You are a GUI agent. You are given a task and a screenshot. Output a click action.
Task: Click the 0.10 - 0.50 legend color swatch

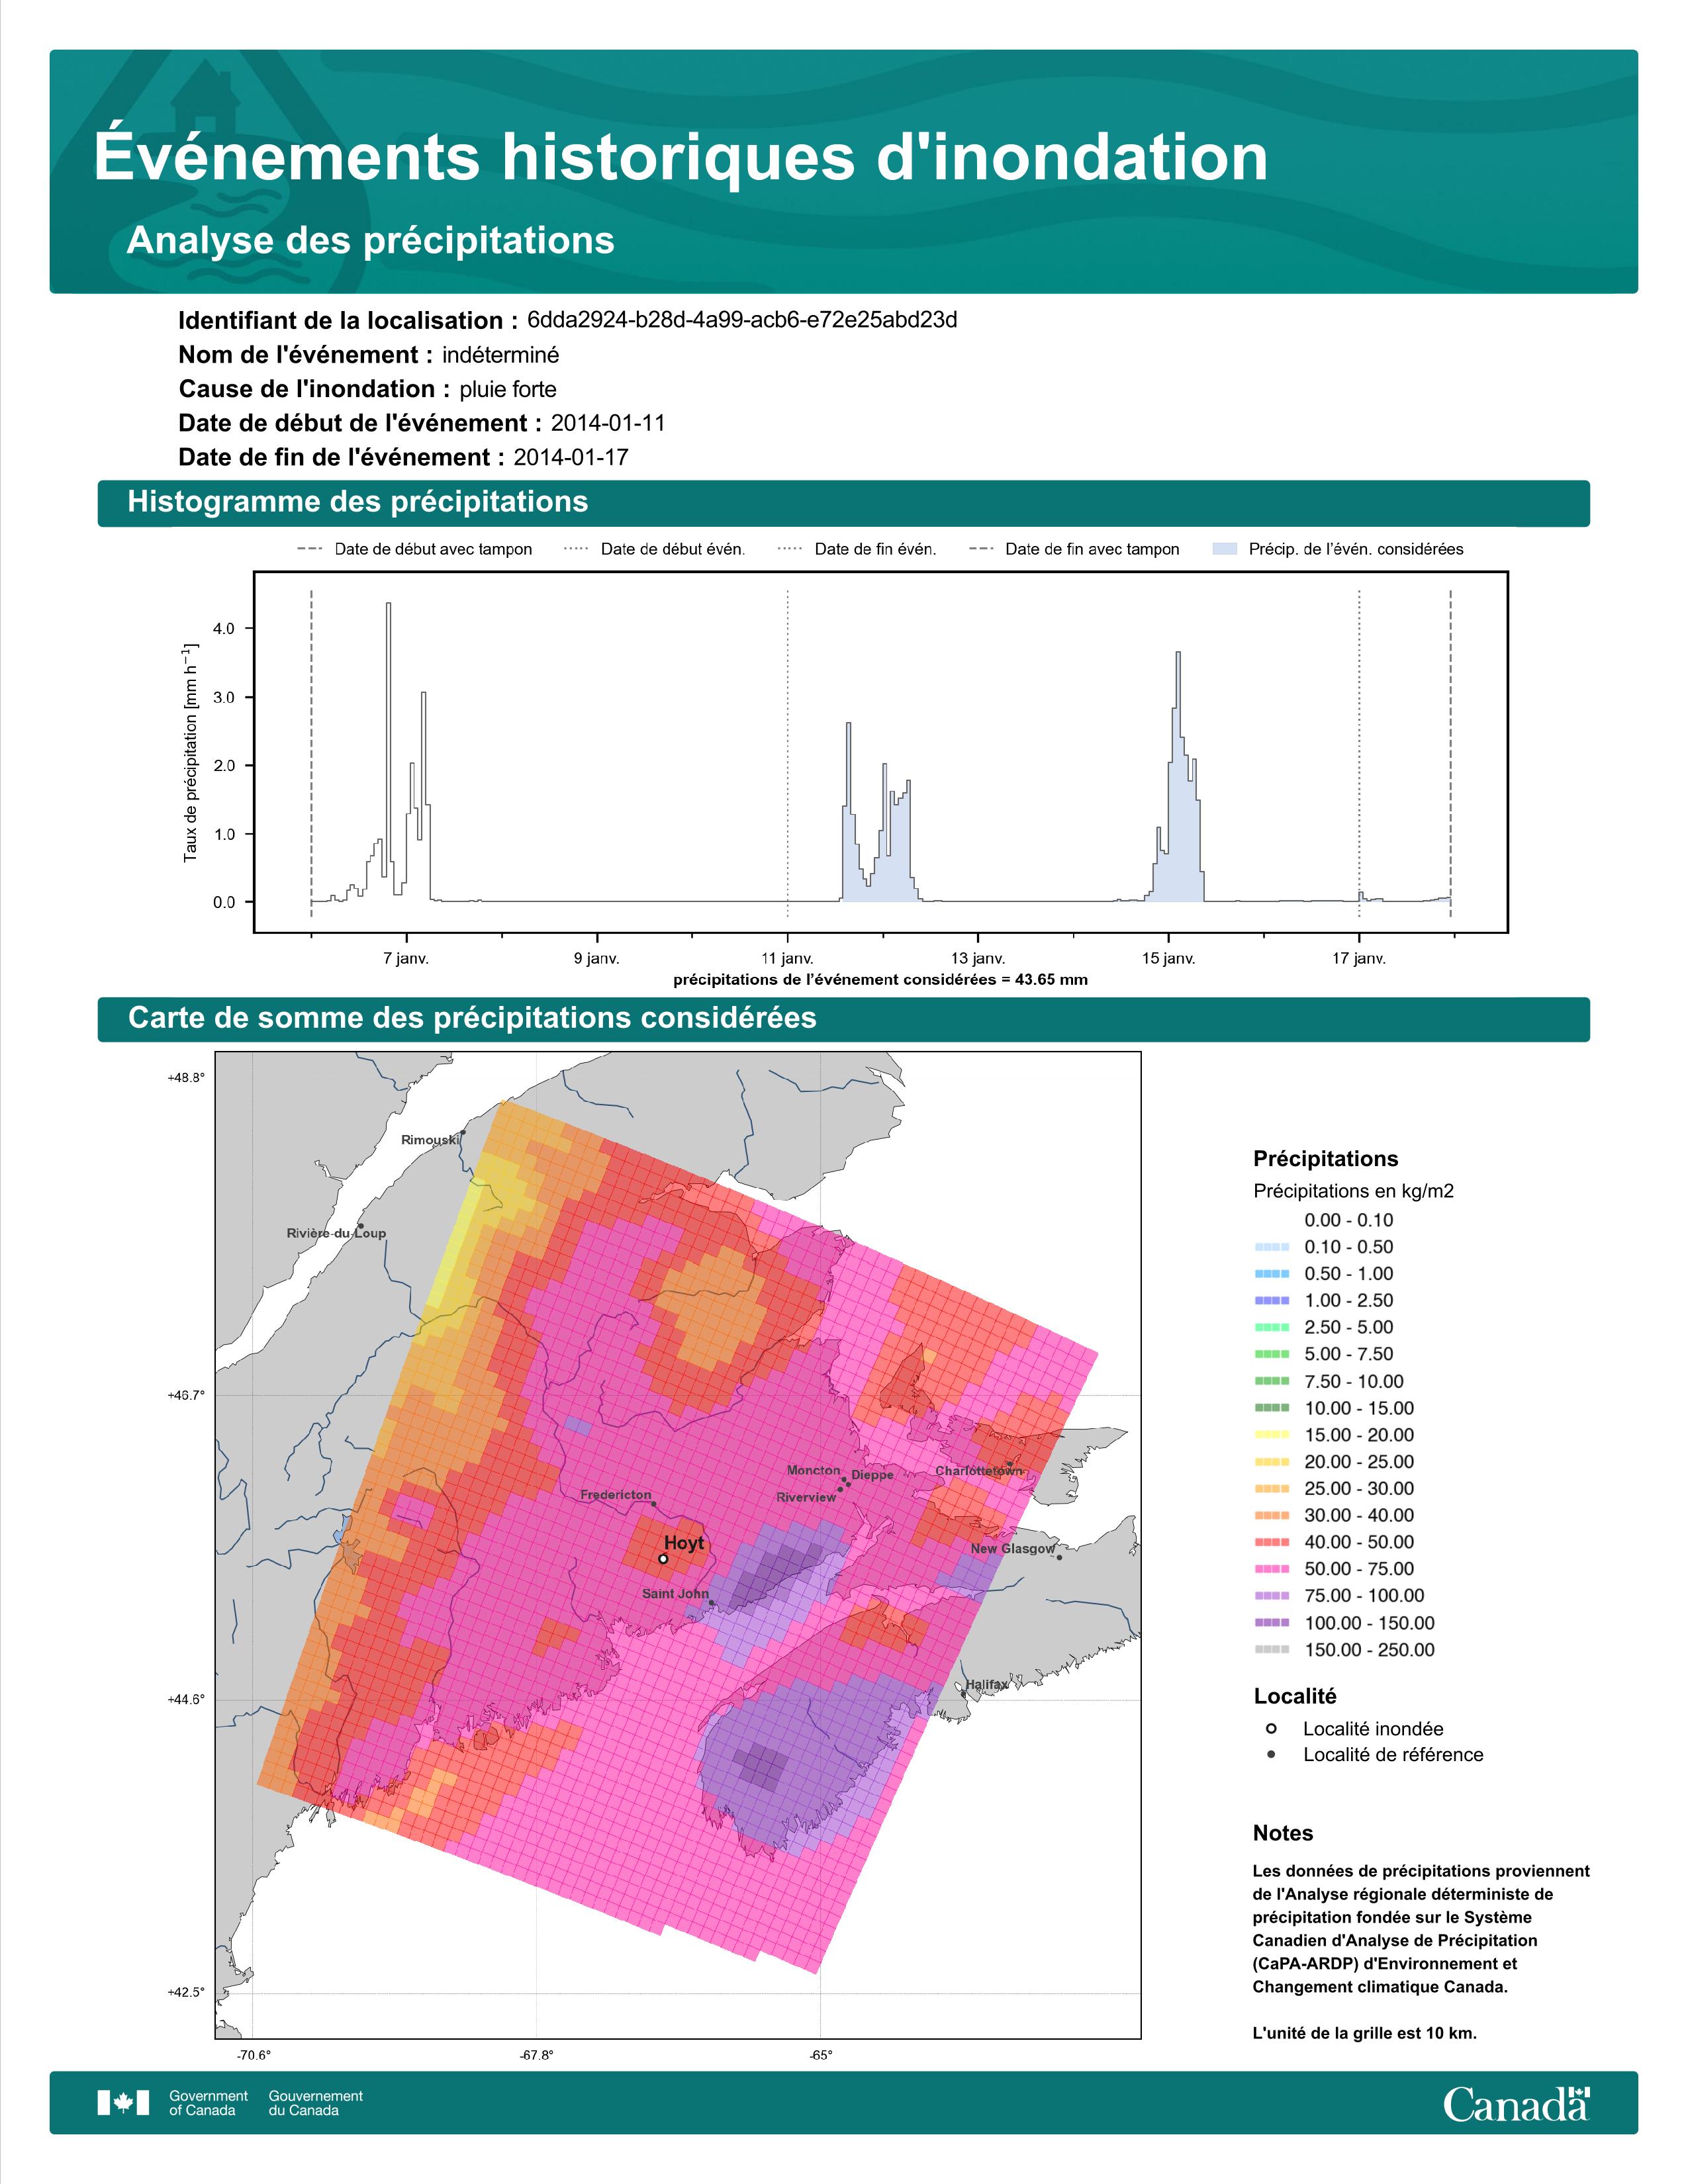(1271, 1247)
